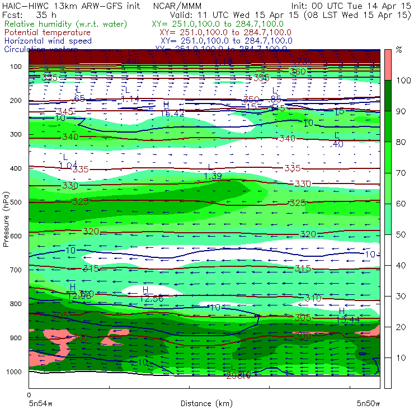Click the wind minimum value '1.18'
Image resolution: width=414 pixels, height=414 pixels.
[x=223, y=62]
